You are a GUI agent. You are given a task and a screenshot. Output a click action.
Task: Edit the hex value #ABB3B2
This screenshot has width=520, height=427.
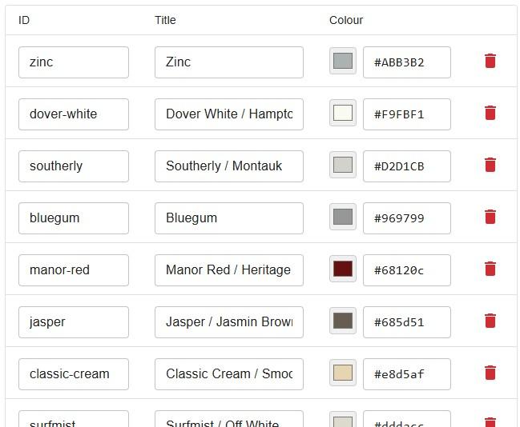(407, 62)
